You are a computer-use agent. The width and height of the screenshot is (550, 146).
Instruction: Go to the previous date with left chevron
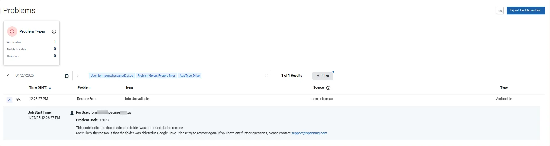tap(8, 76)
